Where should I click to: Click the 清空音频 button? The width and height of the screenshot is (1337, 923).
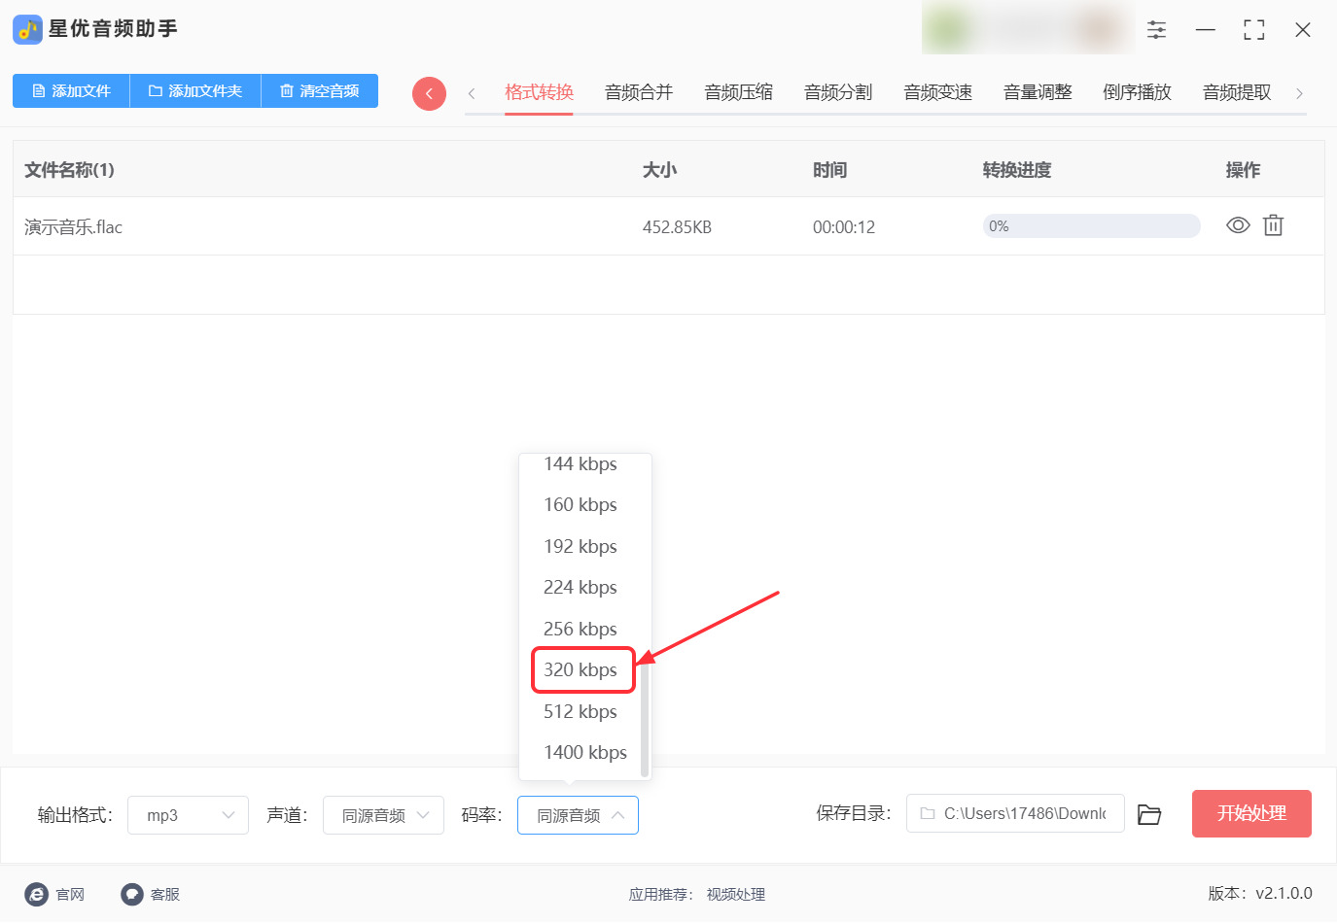320,91
